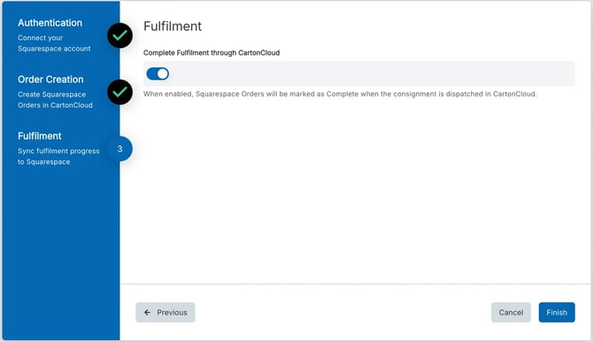593x342 pixels.
Task: Click the Fulfilment page heading
Action: point(173,26)
